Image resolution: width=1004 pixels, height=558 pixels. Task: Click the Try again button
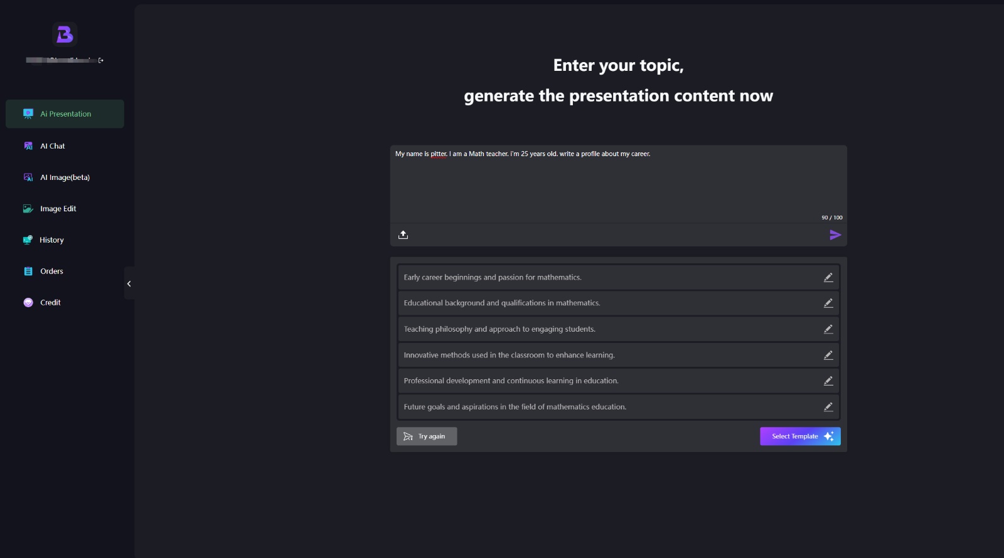[x=427, y=436]
